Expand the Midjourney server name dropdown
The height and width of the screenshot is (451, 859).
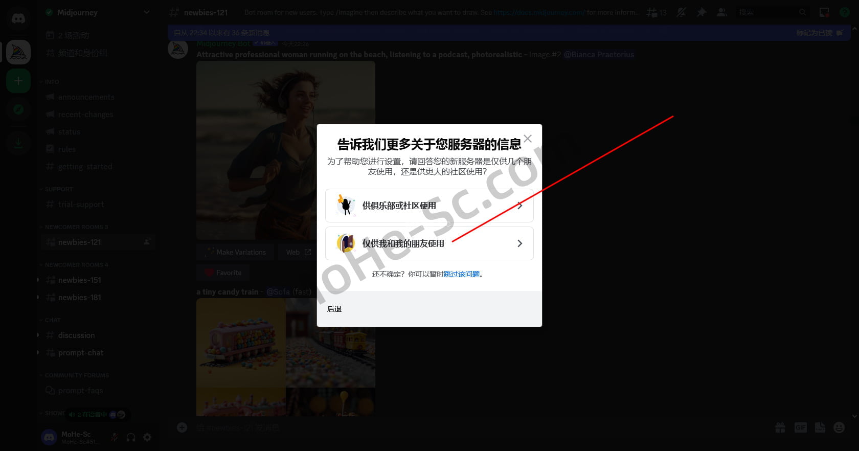pos(146,12)
